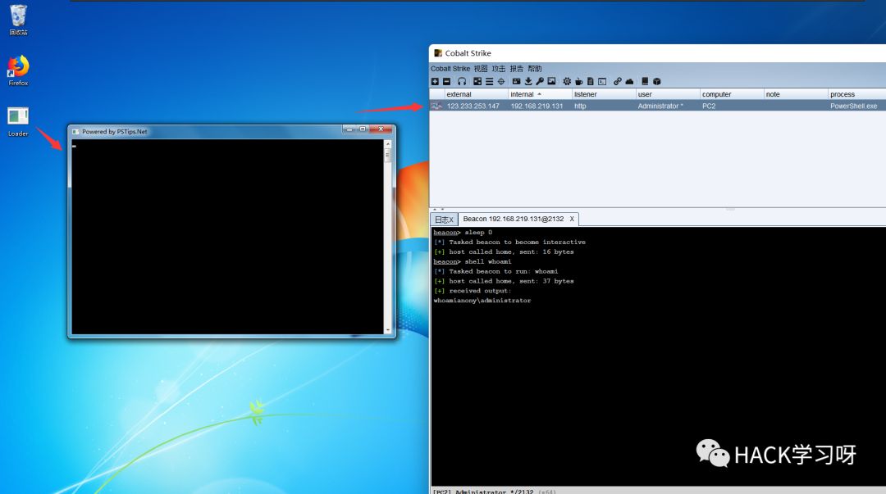Close the Beacon tab with its X

572,219
